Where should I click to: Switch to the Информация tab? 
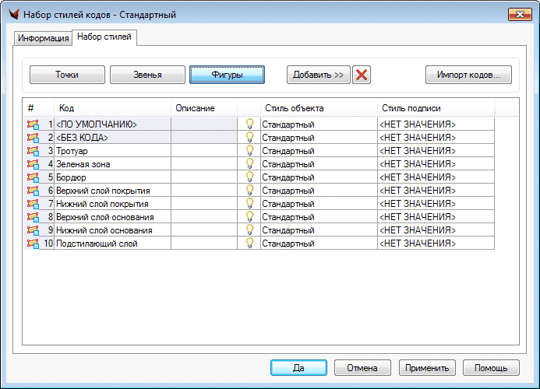tap(44, 38)
